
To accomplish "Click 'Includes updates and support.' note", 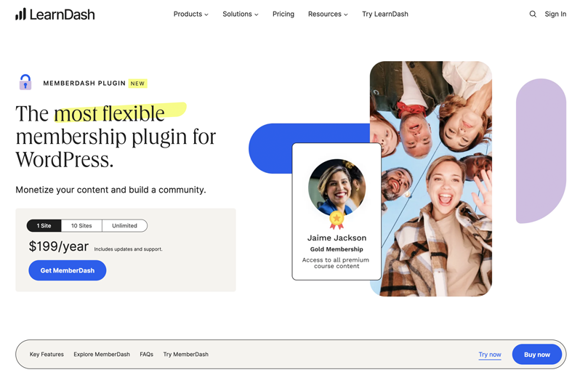I will click(x=128, y=249).
